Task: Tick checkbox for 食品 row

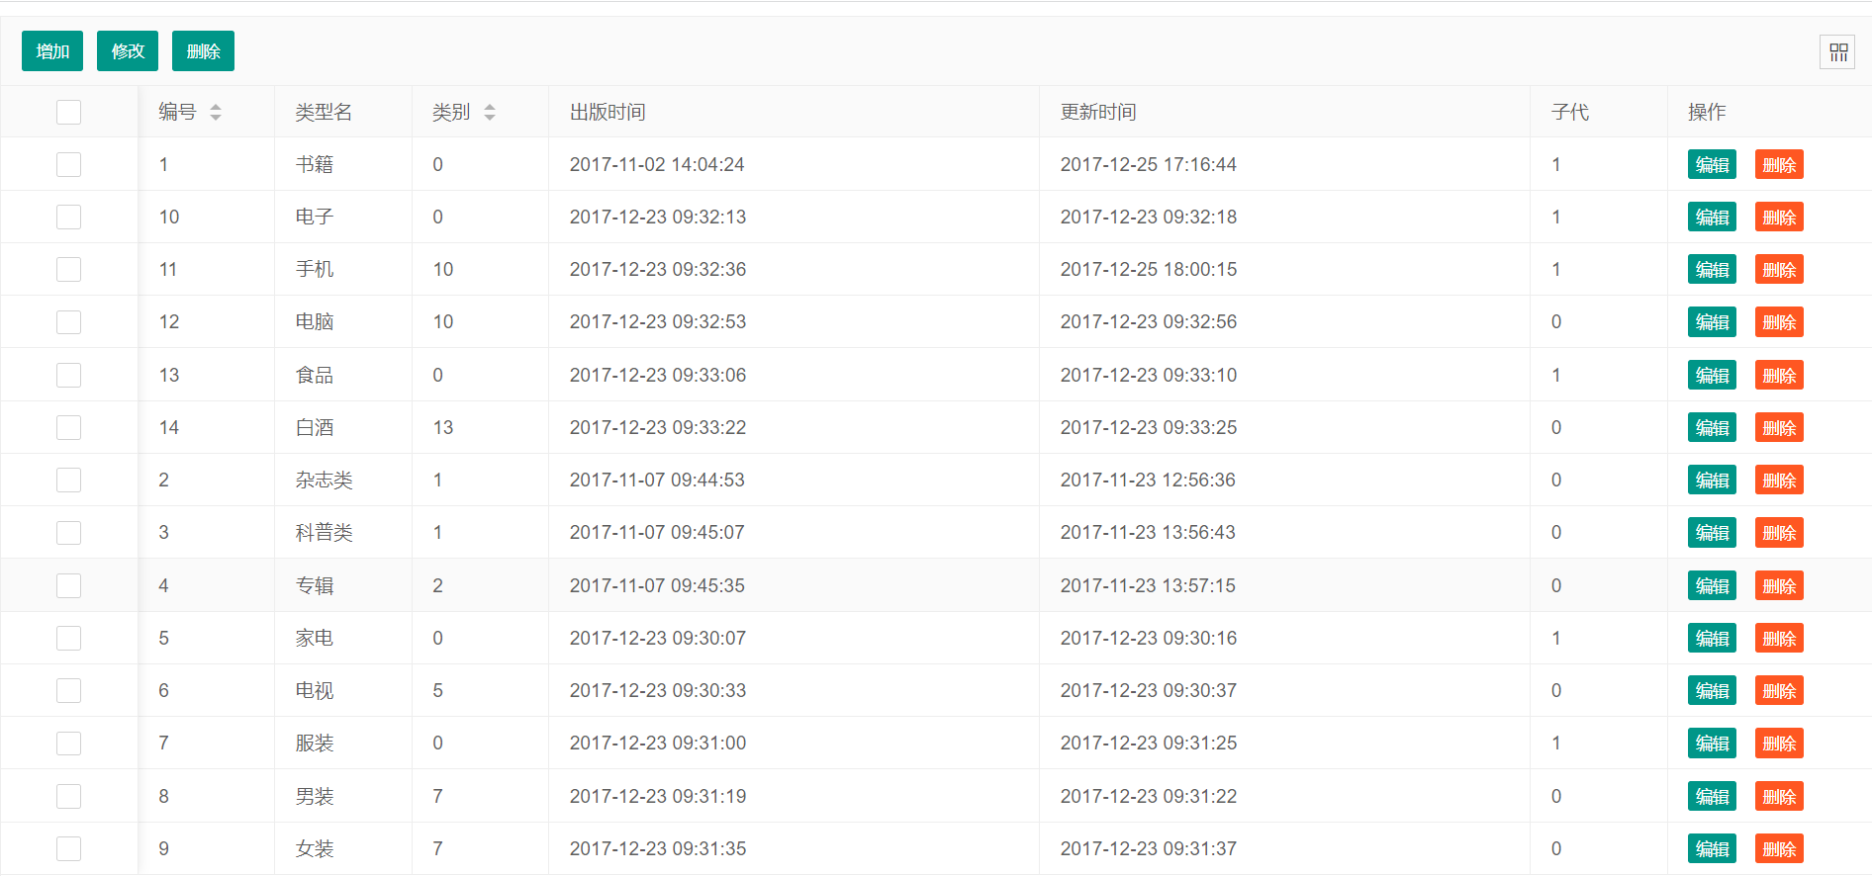Action: [x=69, y=375]
